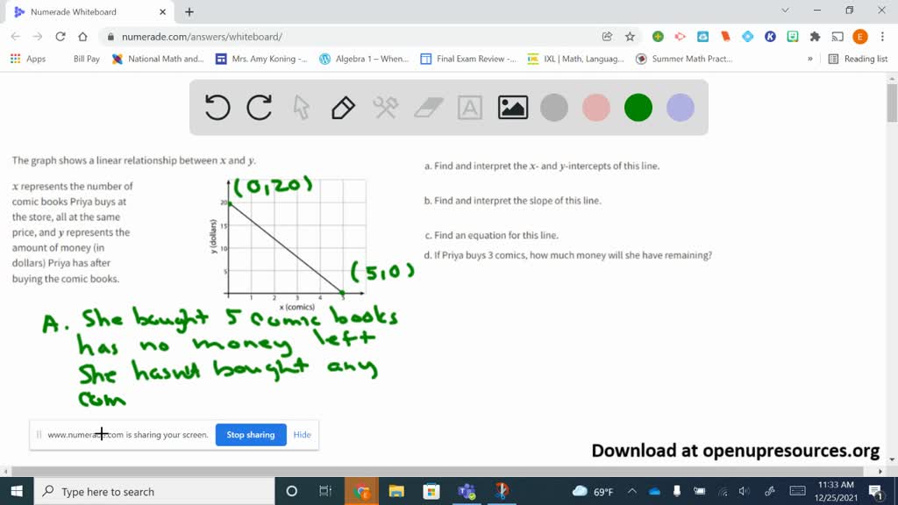
Task: Switch to the Pen drawing tool
Action: coord(342,107)
